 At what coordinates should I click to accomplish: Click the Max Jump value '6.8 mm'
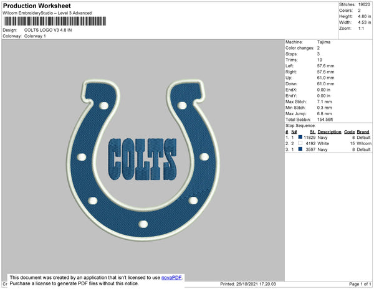324,113
